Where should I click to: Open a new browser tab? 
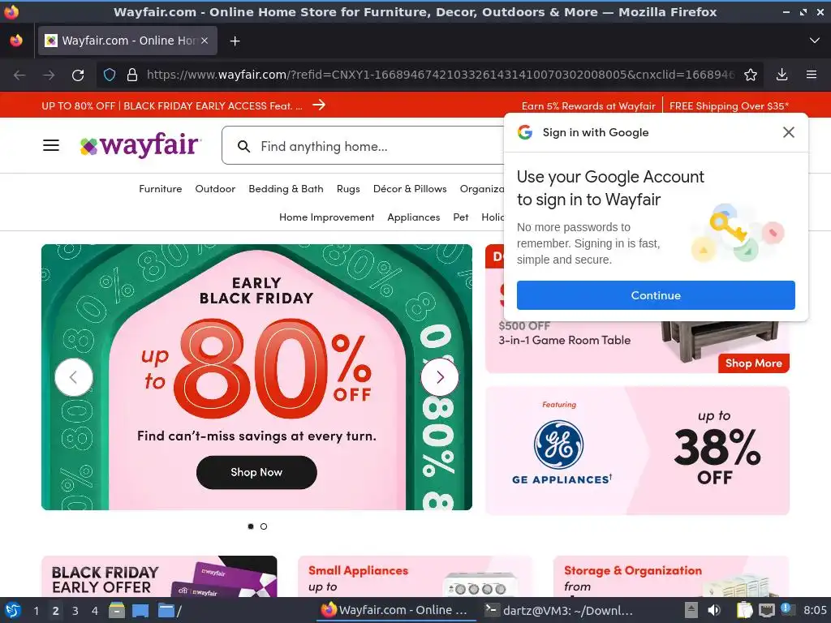[235, 41]
